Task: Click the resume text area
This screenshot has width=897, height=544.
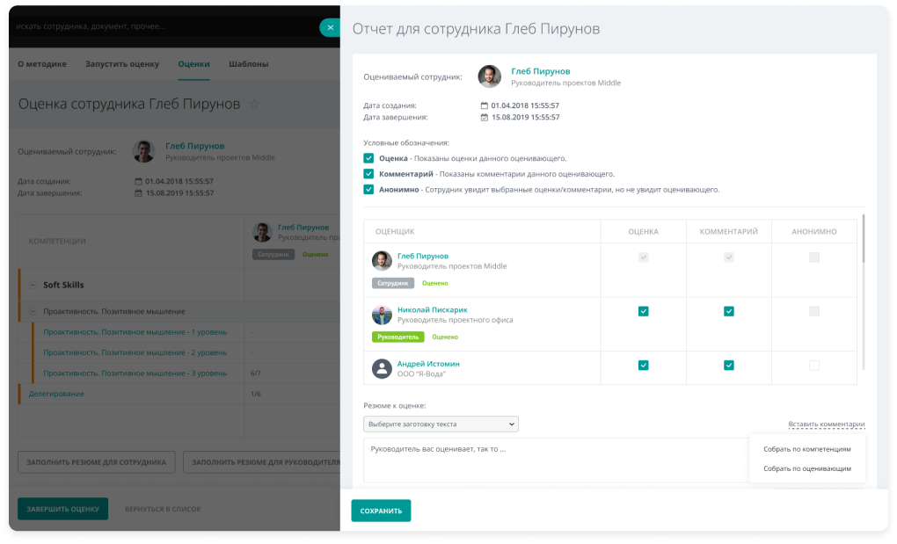Action: [556, 461]
